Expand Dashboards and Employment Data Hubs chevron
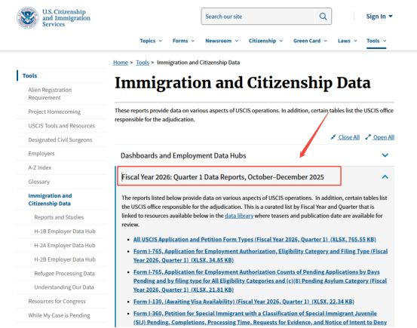This screenshot has height=328, width=417. pos(385,155)
